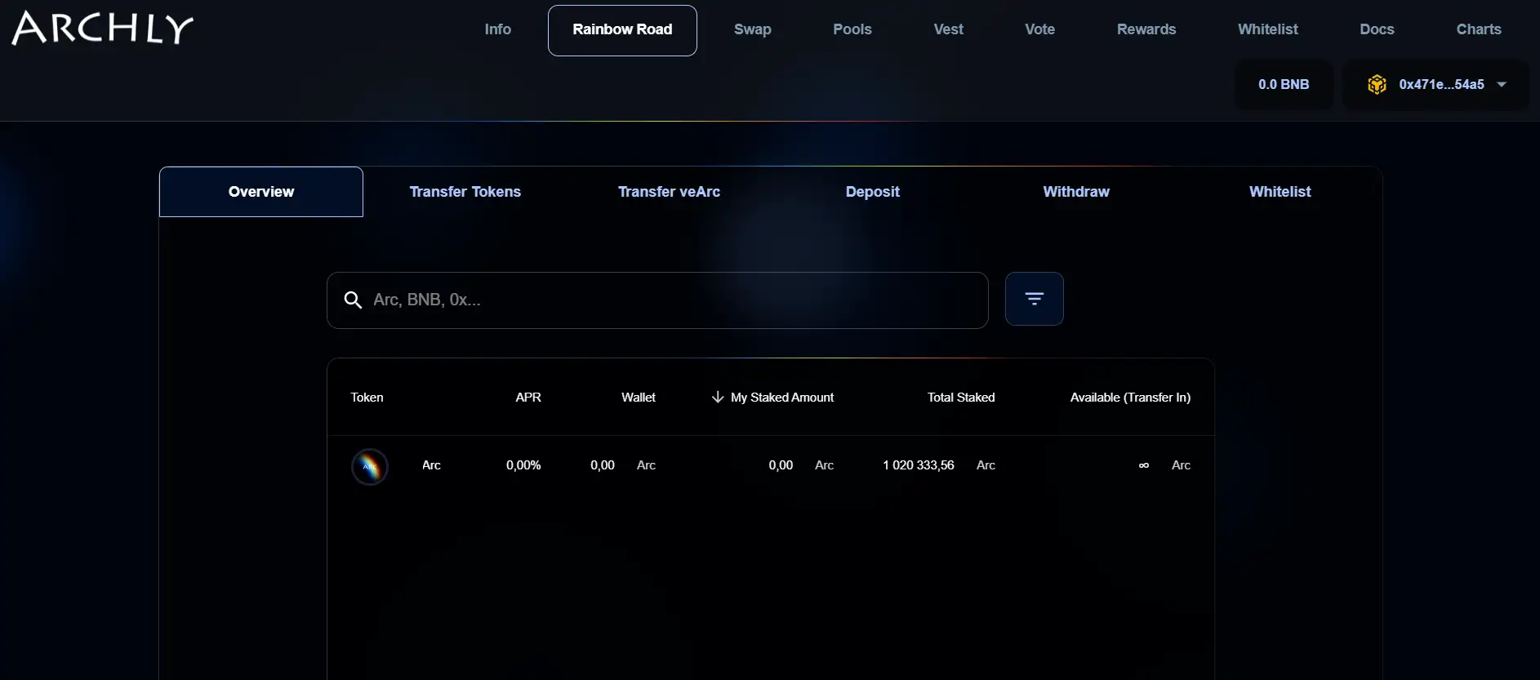Switch to the Transfer Tokens tab
Image resolution: width=1540 pixels, height=680 pixels.
click(x=465, y=192)
